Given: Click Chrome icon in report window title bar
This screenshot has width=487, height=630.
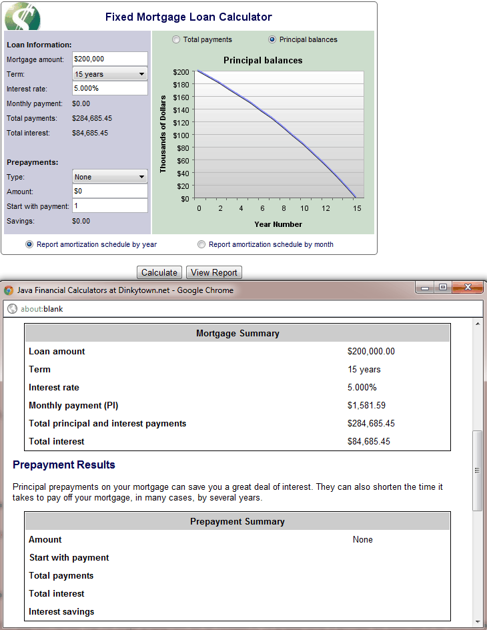Looking at the screenshot, I should pyautogui.click(x=9, y=290).
